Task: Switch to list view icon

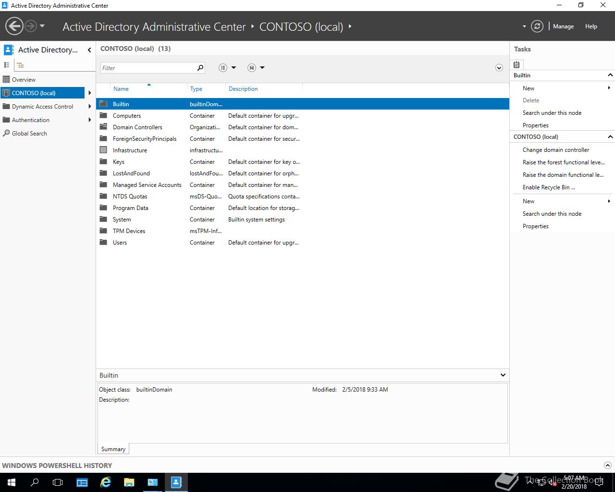Action: tap(7, 65)
